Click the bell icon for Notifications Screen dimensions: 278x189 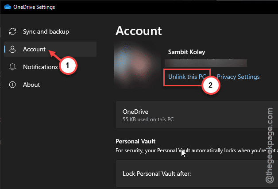(x=12, y=67)
